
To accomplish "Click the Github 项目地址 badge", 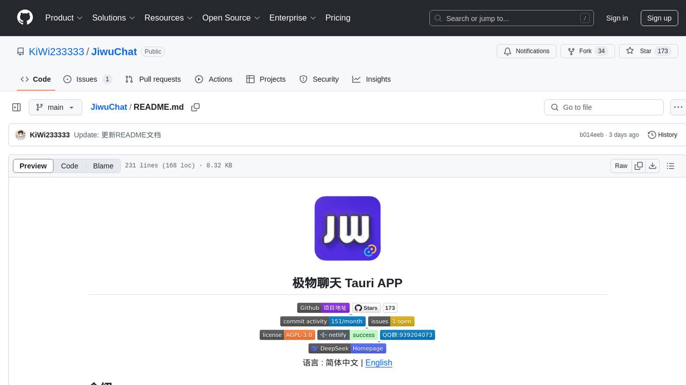I will 323,308.
